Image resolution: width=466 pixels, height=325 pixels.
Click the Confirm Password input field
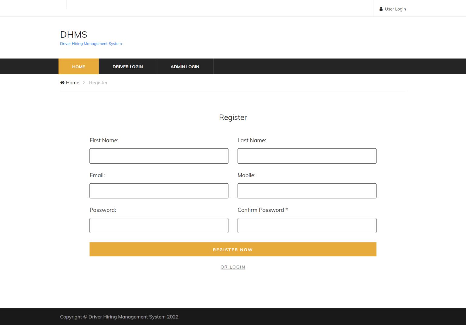[307, 225]
